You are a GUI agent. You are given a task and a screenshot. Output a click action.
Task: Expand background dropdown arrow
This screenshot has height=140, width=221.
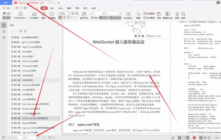pyautogui.click(x=141, y=18)
